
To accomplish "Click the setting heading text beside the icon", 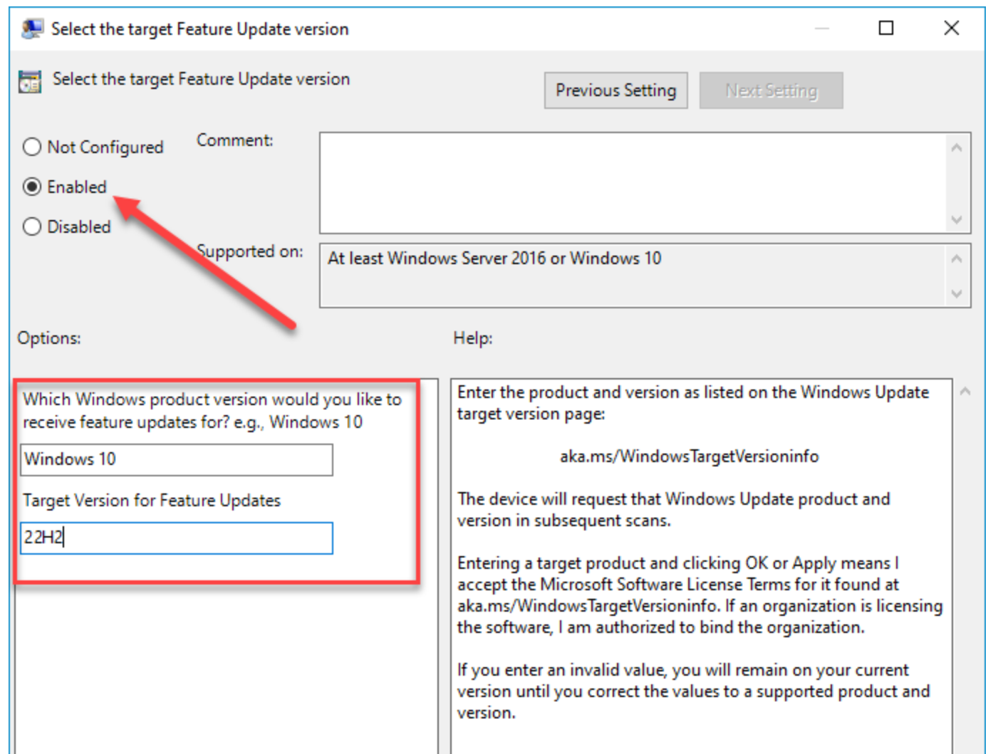I will [201, 79].
